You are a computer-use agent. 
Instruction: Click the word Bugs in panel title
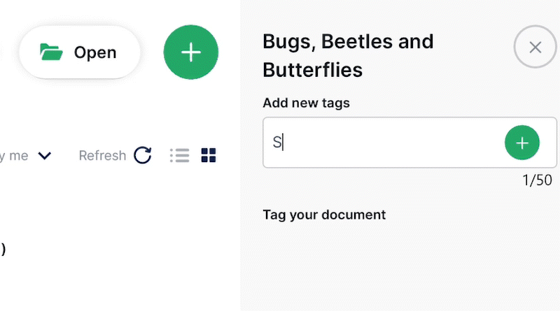click(286, 41)
